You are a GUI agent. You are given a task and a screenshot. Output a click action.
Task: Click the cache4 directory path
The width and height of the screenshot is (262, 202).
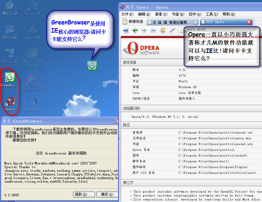213,156
